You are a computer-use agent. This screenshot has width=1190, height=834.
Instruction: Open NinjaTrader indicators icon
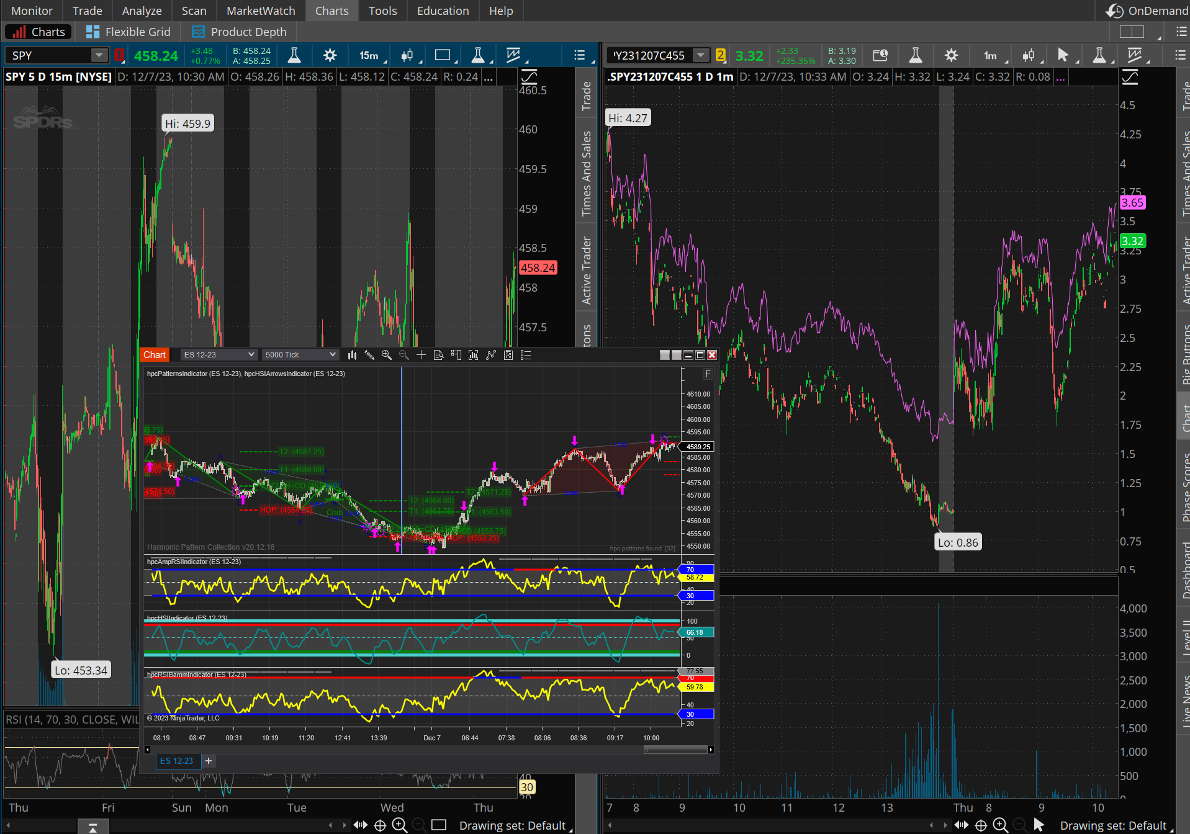coord(491,355)
